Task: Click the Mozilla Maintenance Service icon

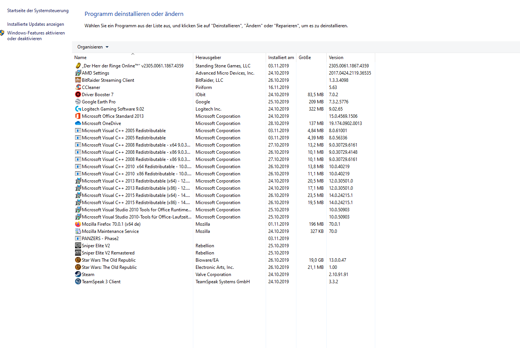Action: click(x=78, y=231)
